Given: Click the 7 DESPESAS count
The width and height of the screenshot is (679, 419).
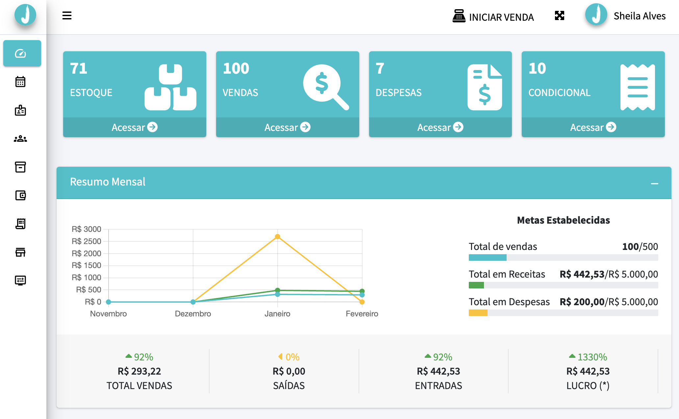Looking at the screenshot, I should [380, 68].
